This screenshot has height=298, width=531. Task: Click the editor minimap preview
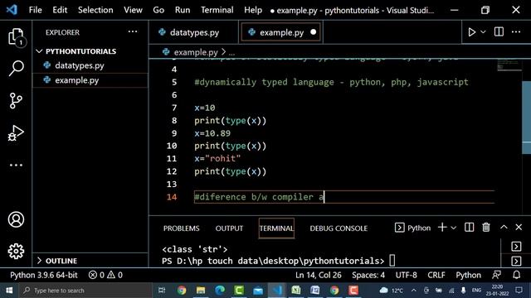[509, 65]
